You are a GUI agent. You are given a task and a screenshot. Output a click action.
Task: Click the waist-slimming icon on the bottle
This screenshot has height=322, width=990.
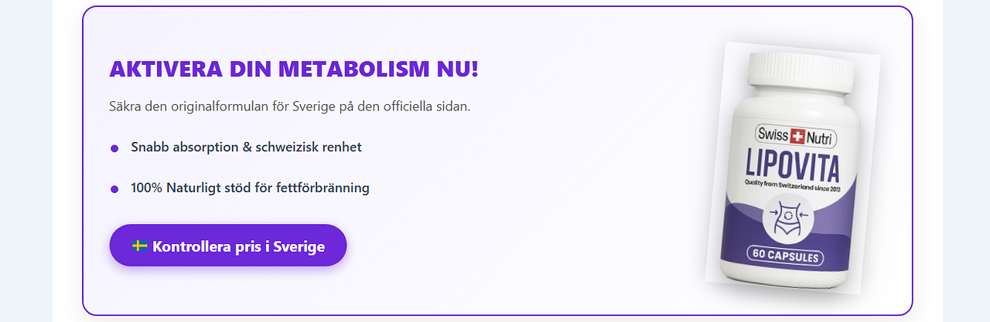pyautogui.click(x=787, y=217)
